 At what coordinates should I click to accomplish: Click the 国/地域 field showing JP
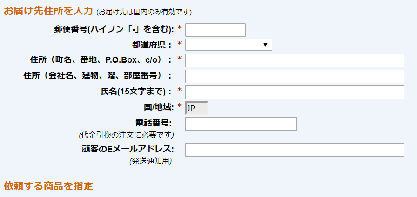pyautogui.click(x=197, y=108)
